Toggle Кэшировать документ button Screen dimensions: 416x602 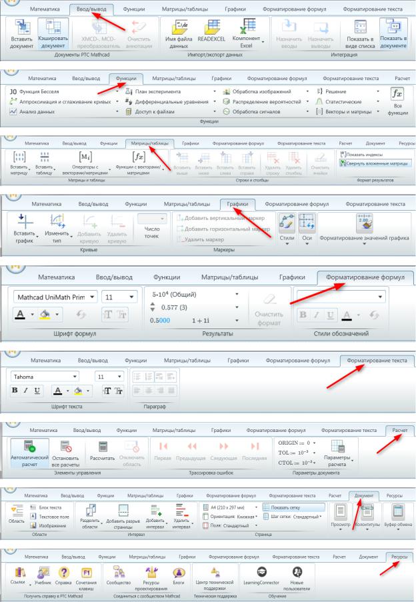pyautogui.click(x=53, y=34)
